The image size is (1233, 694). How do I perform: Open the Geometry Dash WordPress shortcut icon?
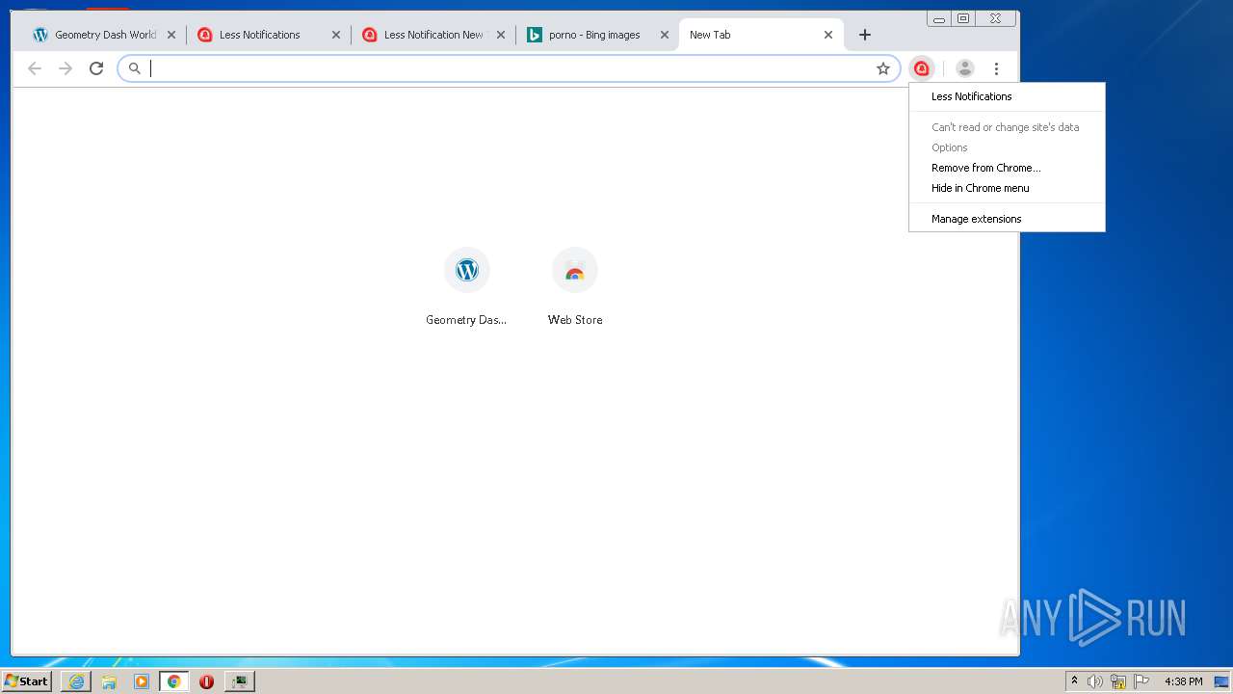(x=467, y=271)
